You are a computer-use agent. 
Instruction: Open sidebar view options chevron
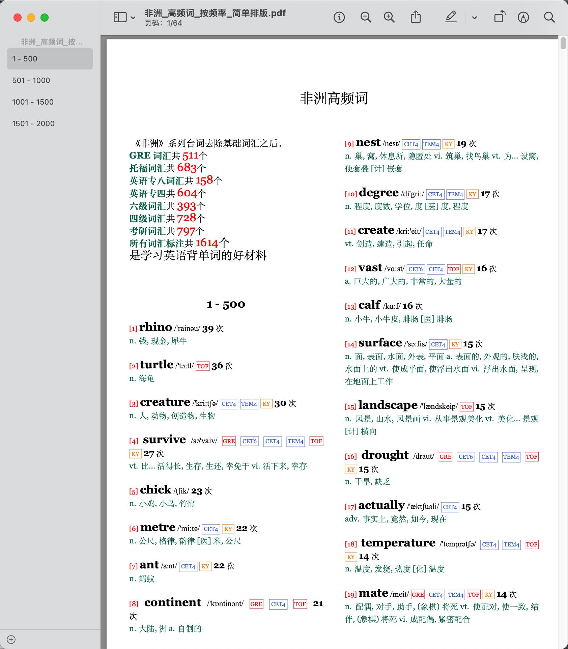pos(133,18)
